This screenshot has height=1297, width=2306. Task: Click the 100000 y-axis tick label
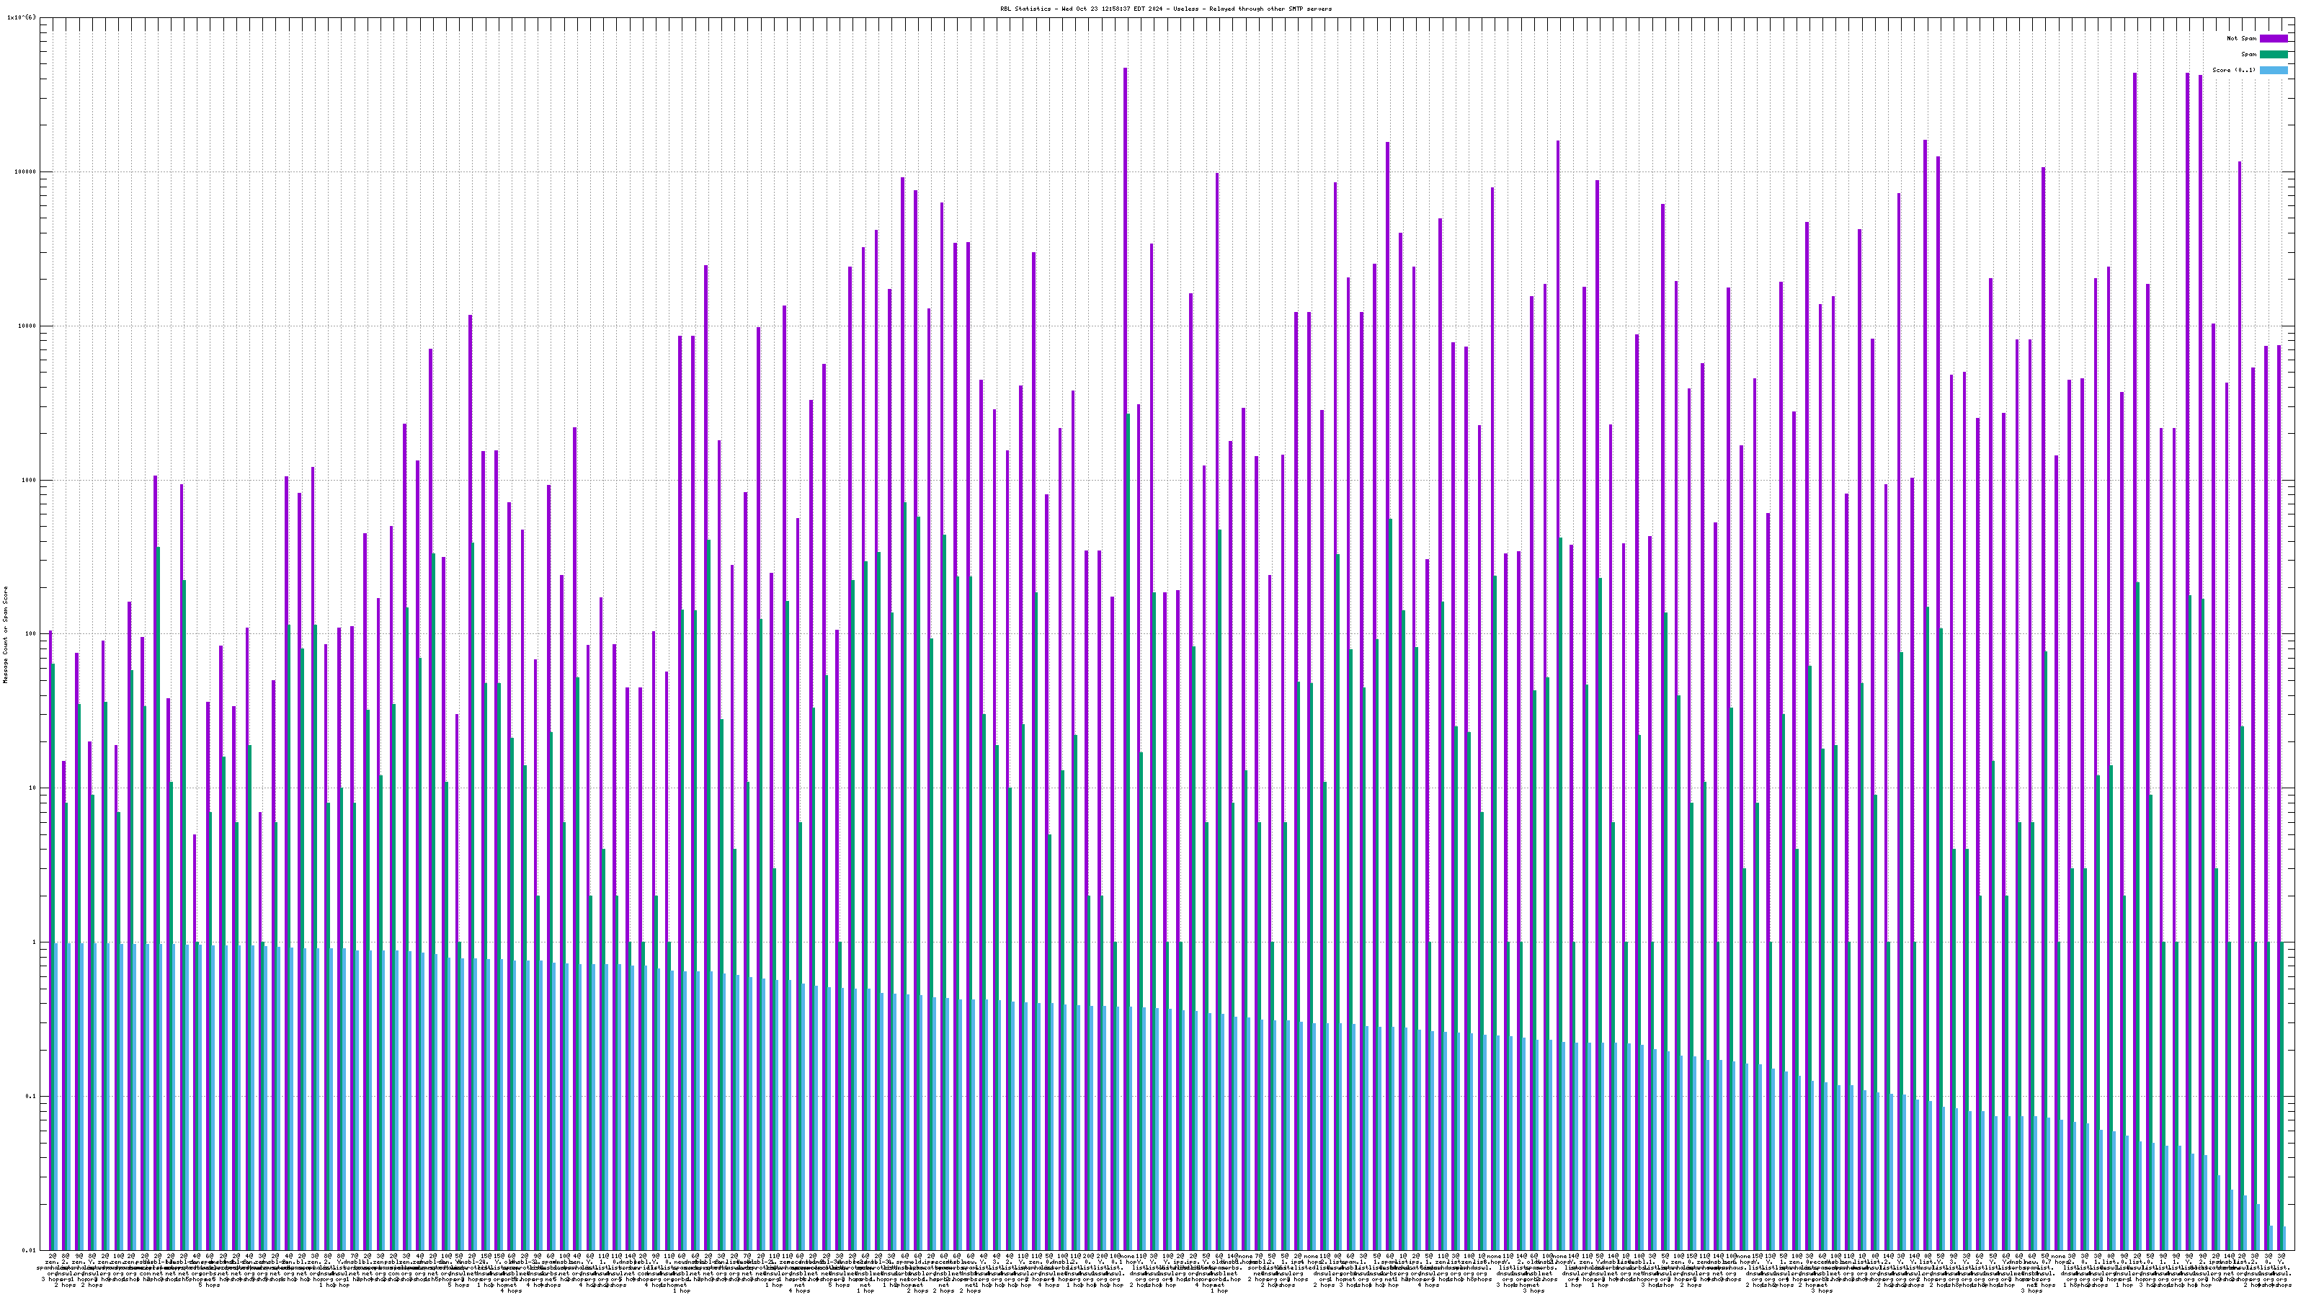[27, 172]
